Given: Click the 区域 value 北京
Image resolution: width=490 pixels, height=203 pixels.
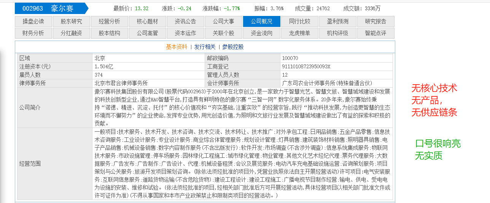Looking at the screenshot, I should point(100,58).
